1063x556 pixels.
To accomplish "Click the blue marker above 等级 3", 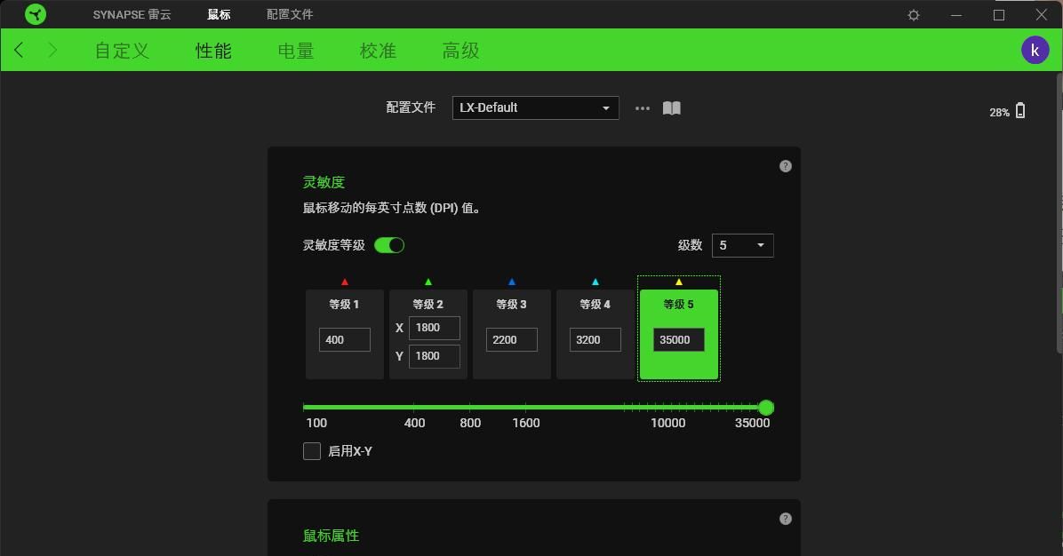I will click(x=512, y=282).
